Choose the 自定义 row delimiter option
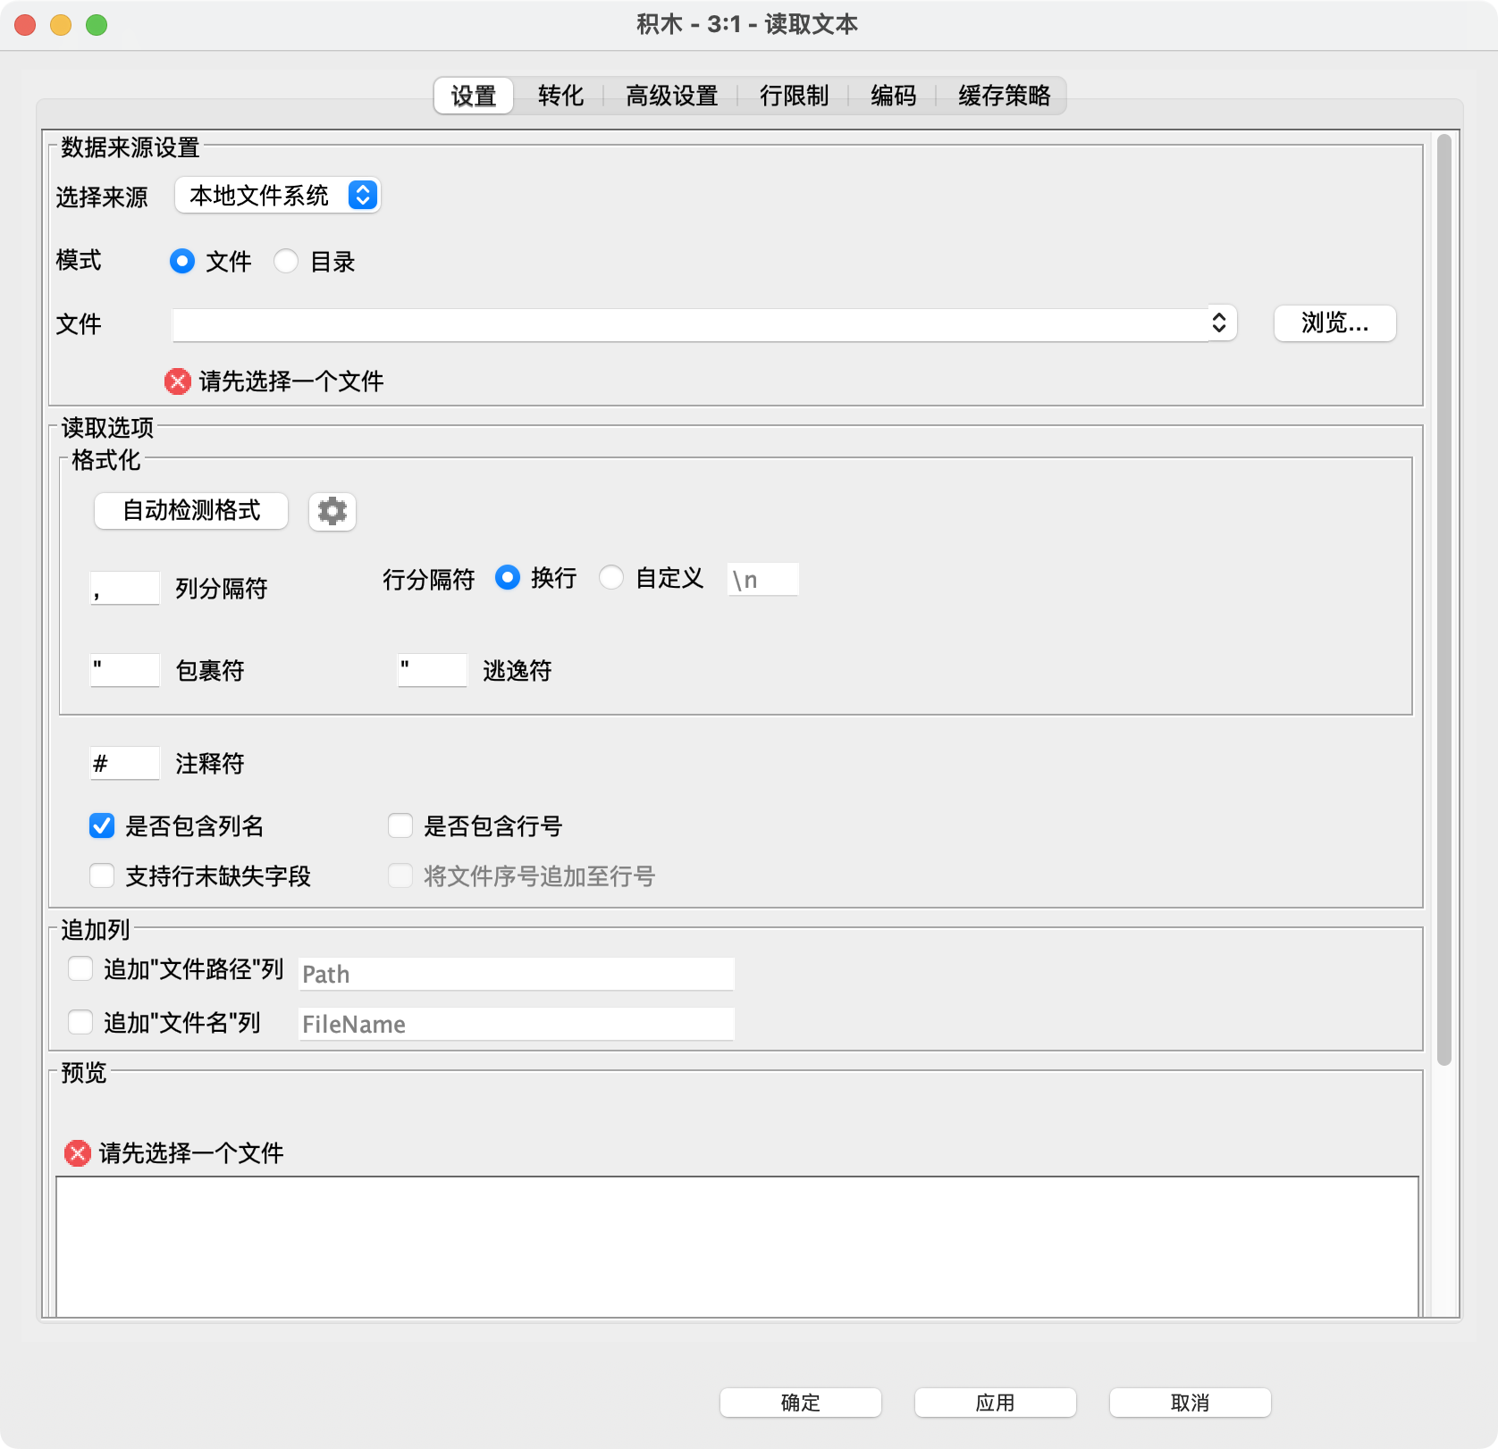Image resolution: width=1498 pixels, height=1449 pixels. click(x=612, y=578)
